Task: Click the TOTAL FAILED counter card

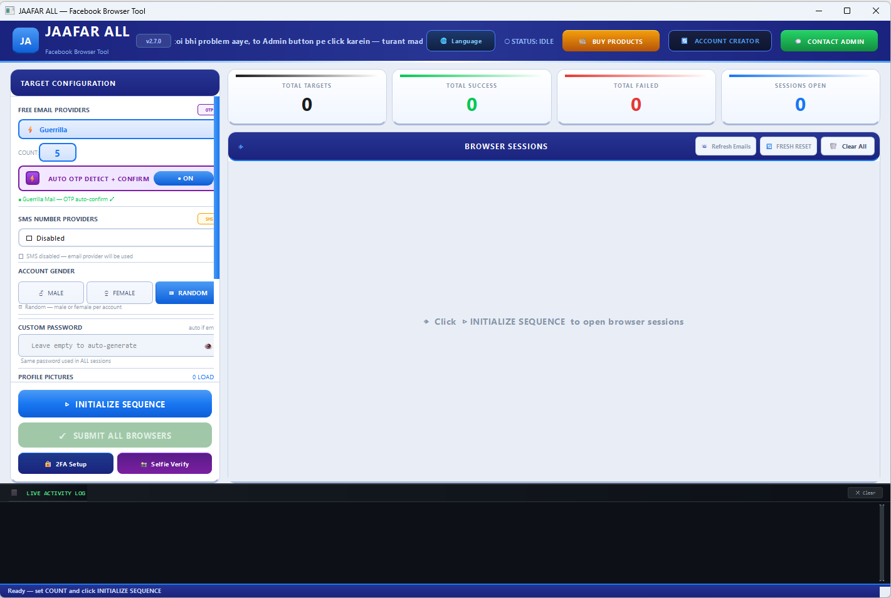Action: [636, 97]
